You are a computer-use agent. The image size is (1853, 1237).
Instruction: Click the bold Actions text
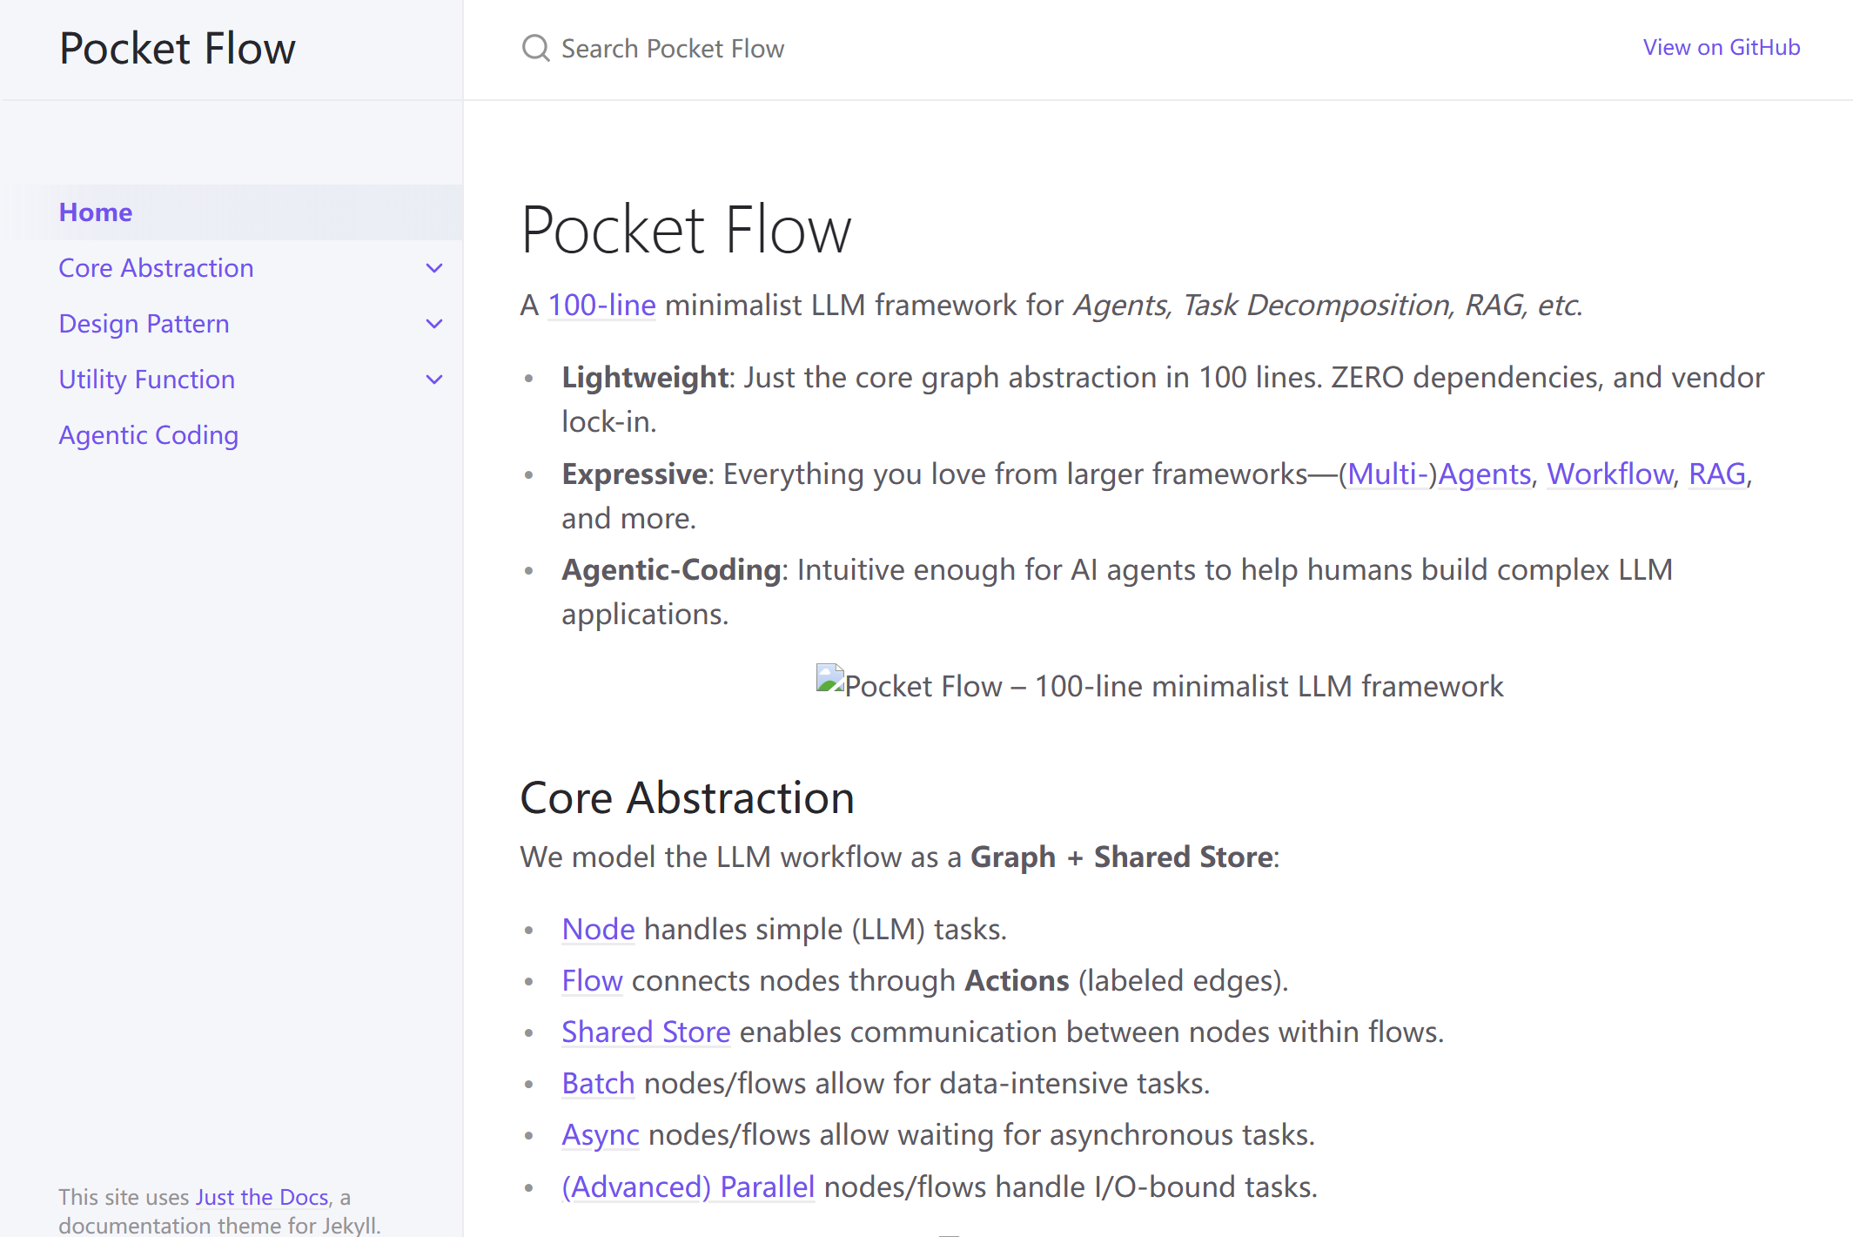click(1017, 981)
